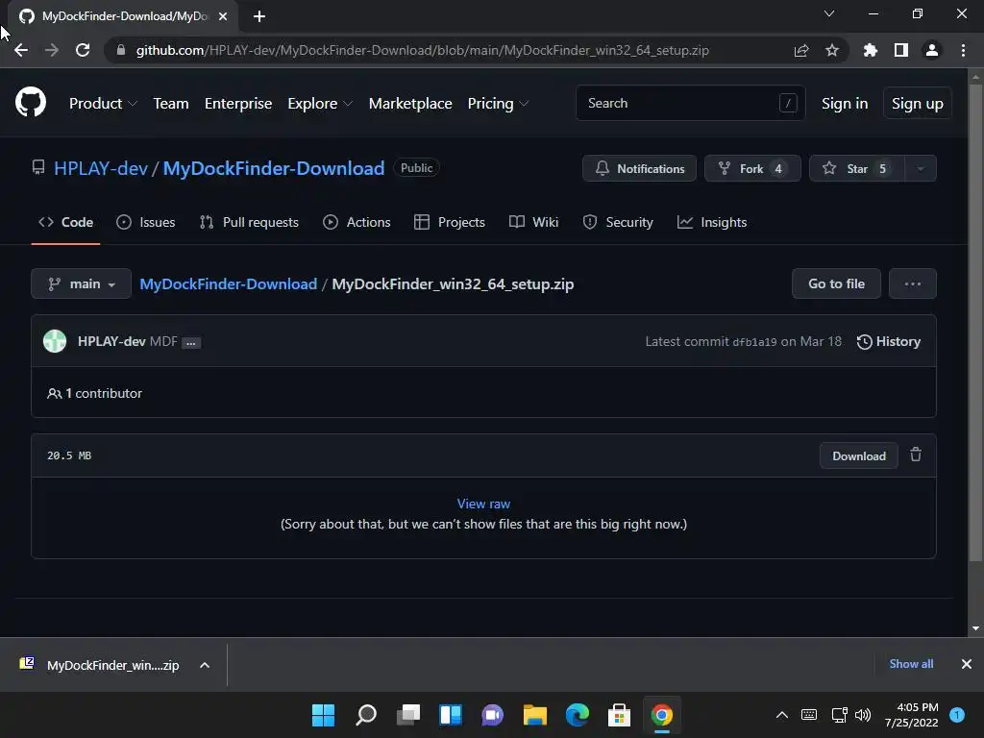Image resolution: width=984 pixels, height=738 pixels.
Task: Click the GitHub logo in the header
Action: [31, 102]
